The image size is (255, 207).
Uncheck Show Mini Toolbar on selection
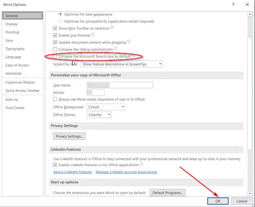pos(55,28)
